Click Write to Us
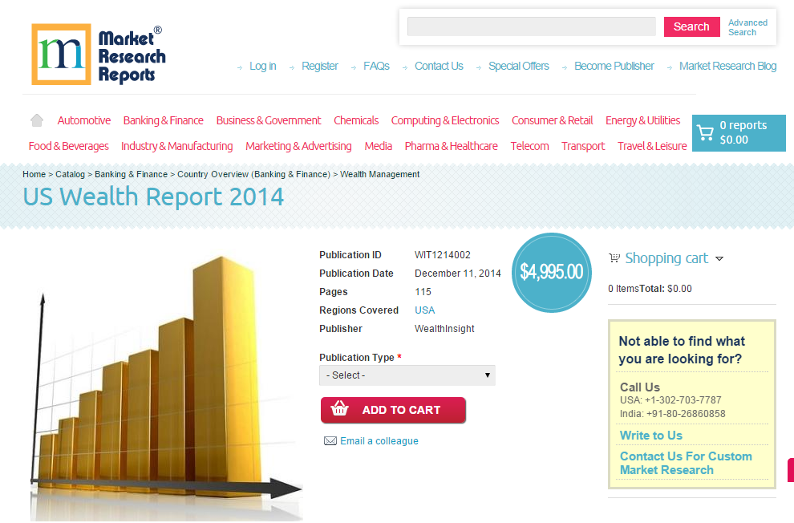Viewport: 794px width, 523px height. point(650,435)
